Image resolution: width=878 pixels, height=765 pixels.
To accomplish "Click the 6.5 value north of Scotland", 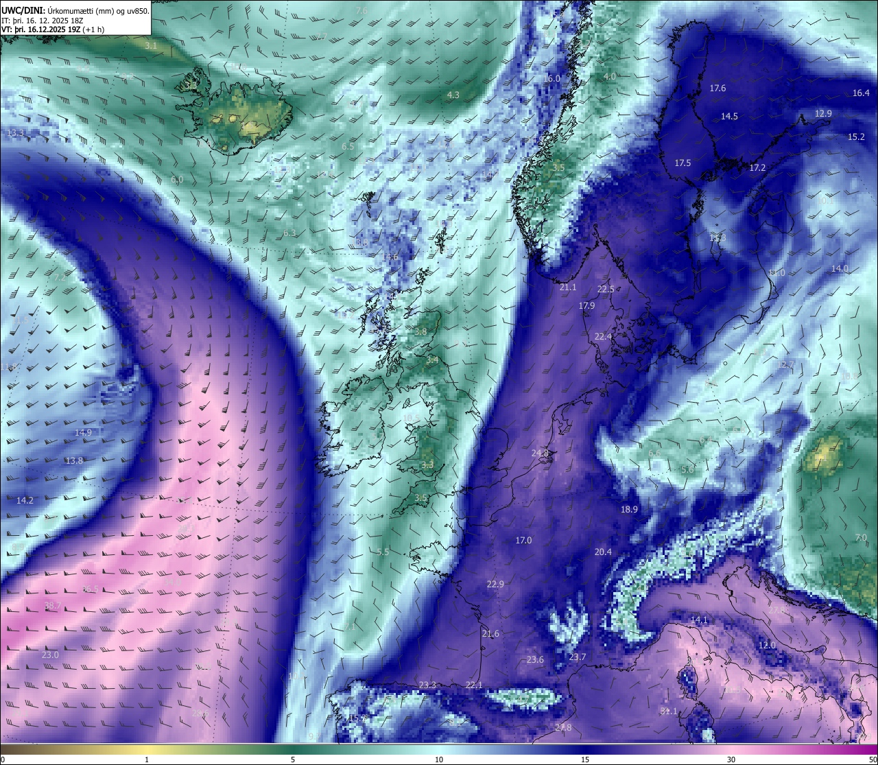I will (x=348, y=146).
